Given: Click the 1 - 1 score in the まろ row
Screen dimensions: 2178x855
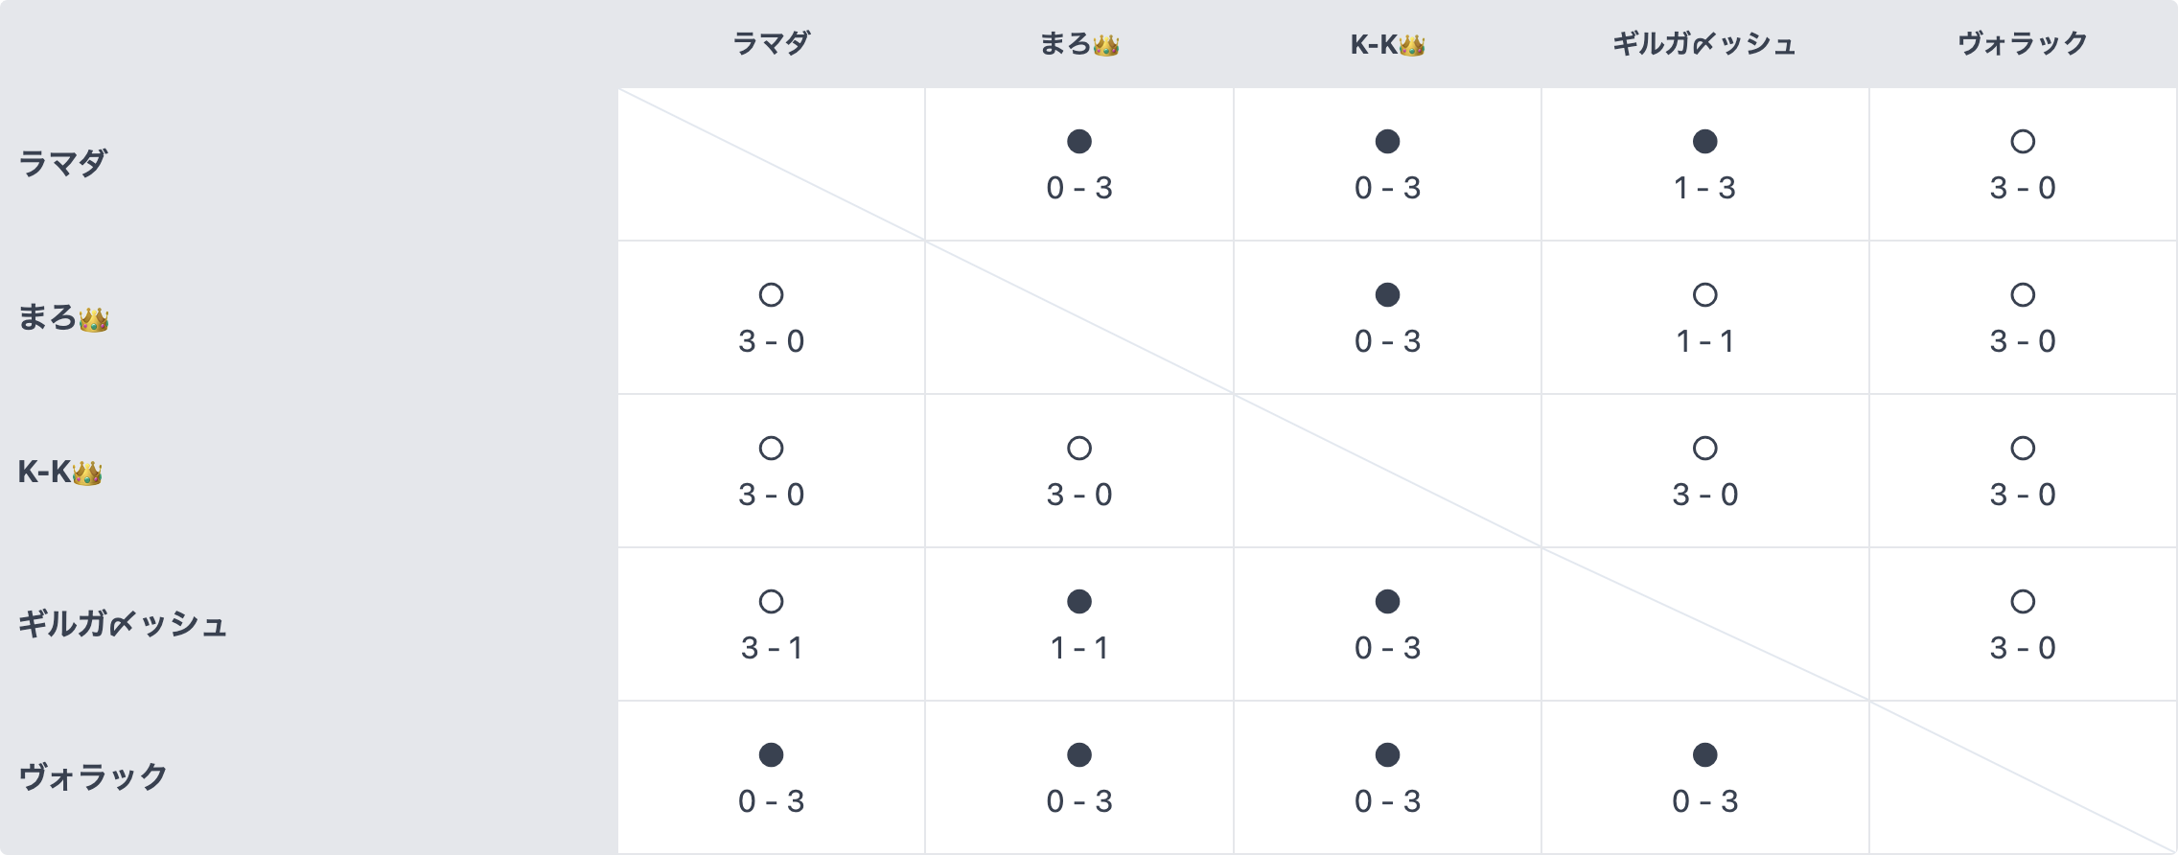Looking at the screenshot, I should point(1704,341).
